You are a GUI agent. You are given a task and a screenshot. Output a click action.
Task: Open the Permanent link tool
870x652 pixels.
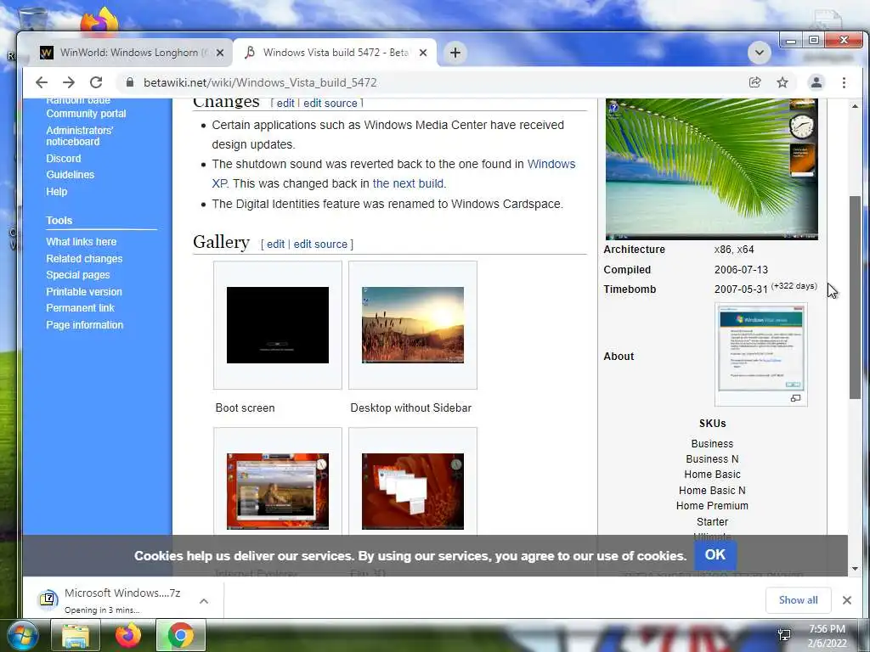click(80, 307)
